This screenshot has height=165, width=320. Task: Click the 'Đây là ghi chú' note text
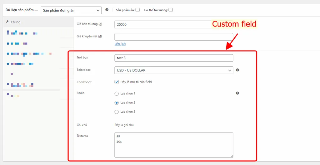pyautogui.click(x=124, y=125)
